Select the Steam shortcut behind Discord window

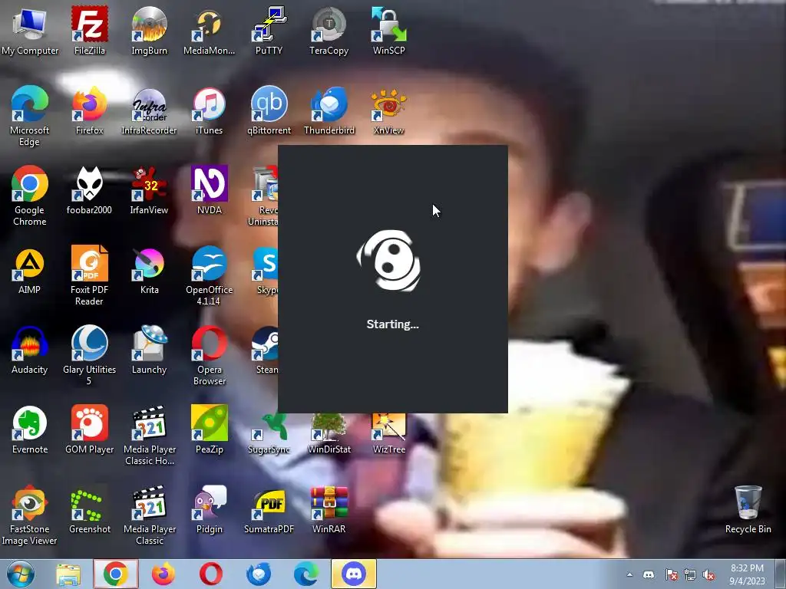pyautogui.click(x=266, y=350)
